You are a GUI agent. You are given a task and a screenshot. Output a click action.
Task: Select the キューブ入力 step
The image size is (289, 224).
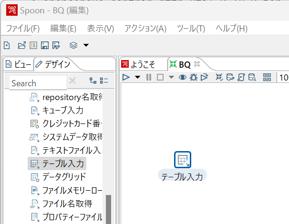[x=57, y=111]
